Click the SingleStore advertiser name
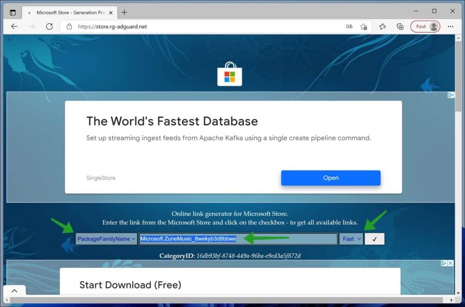Viewport: 465px width, 307px height. click(101, 178)
